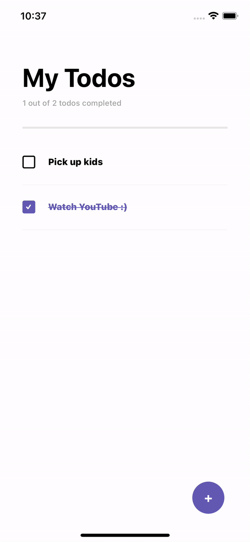This screenshot has width=250, height=542.
Task: Tap the purple plus add-todo button
Action: [x=208, y=498]
